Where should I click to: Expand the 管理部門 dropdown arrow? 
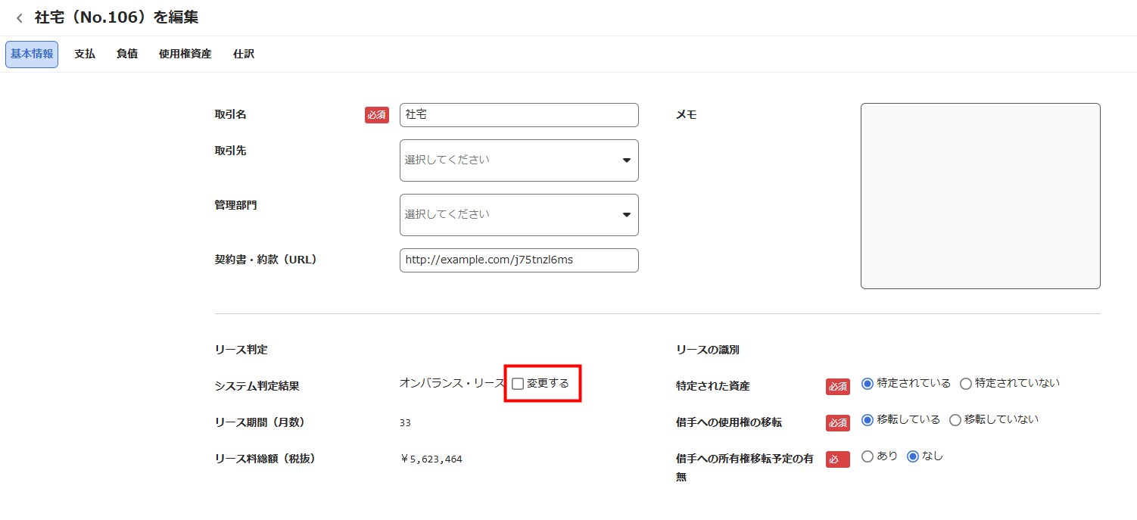pyautogui.click(x=626, y=215)
